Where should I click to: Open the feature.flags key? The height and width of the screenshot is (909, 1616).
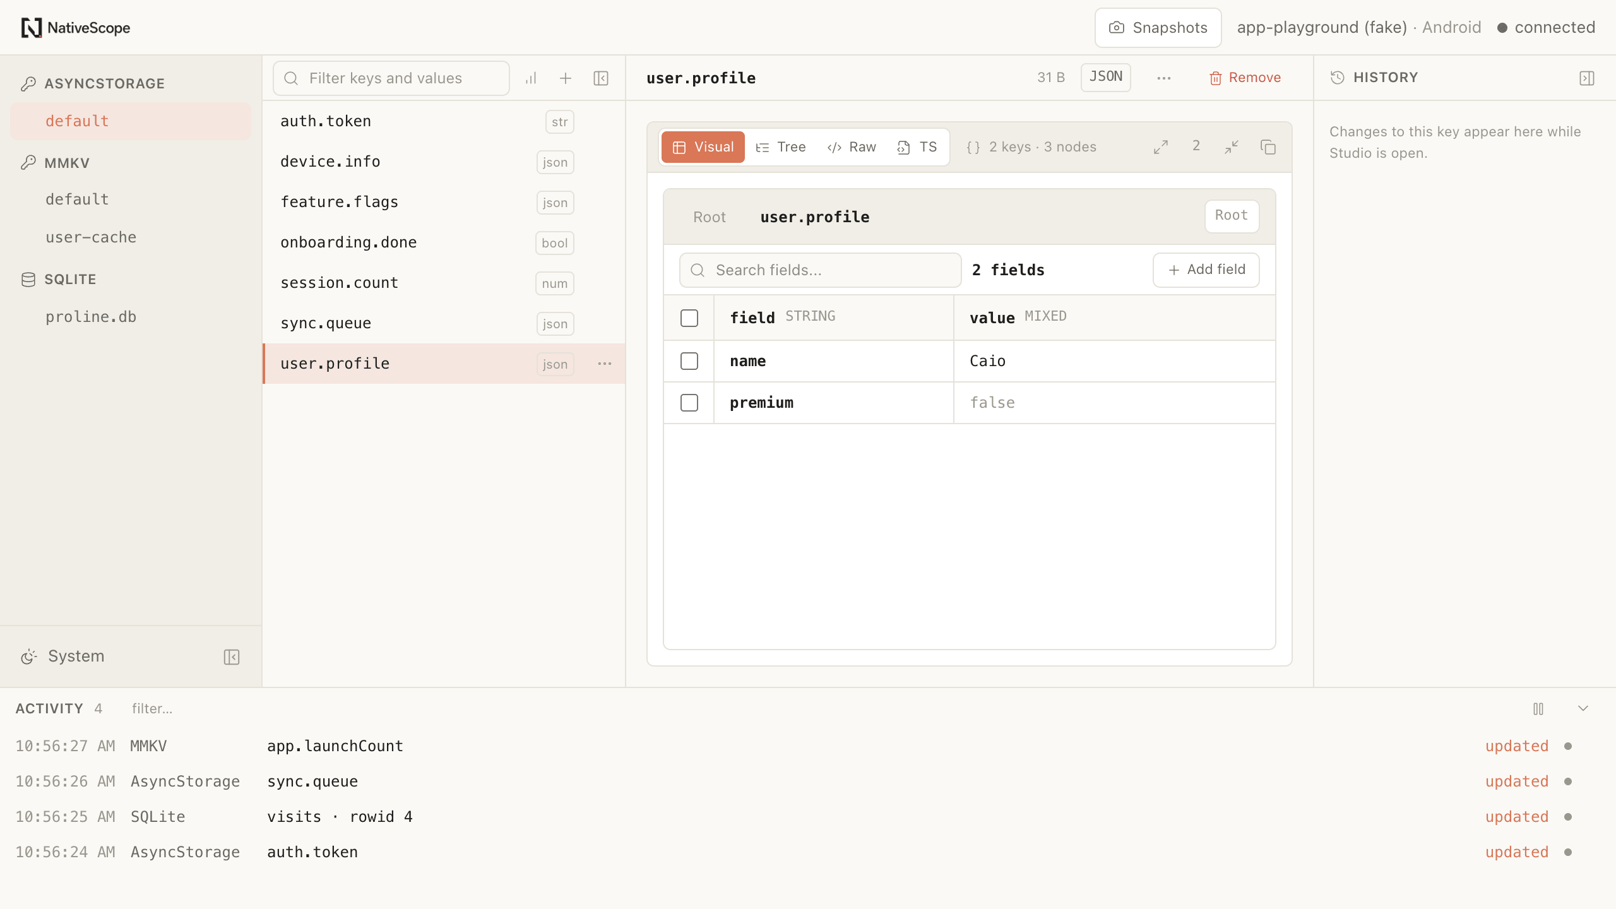pos(444,202)
